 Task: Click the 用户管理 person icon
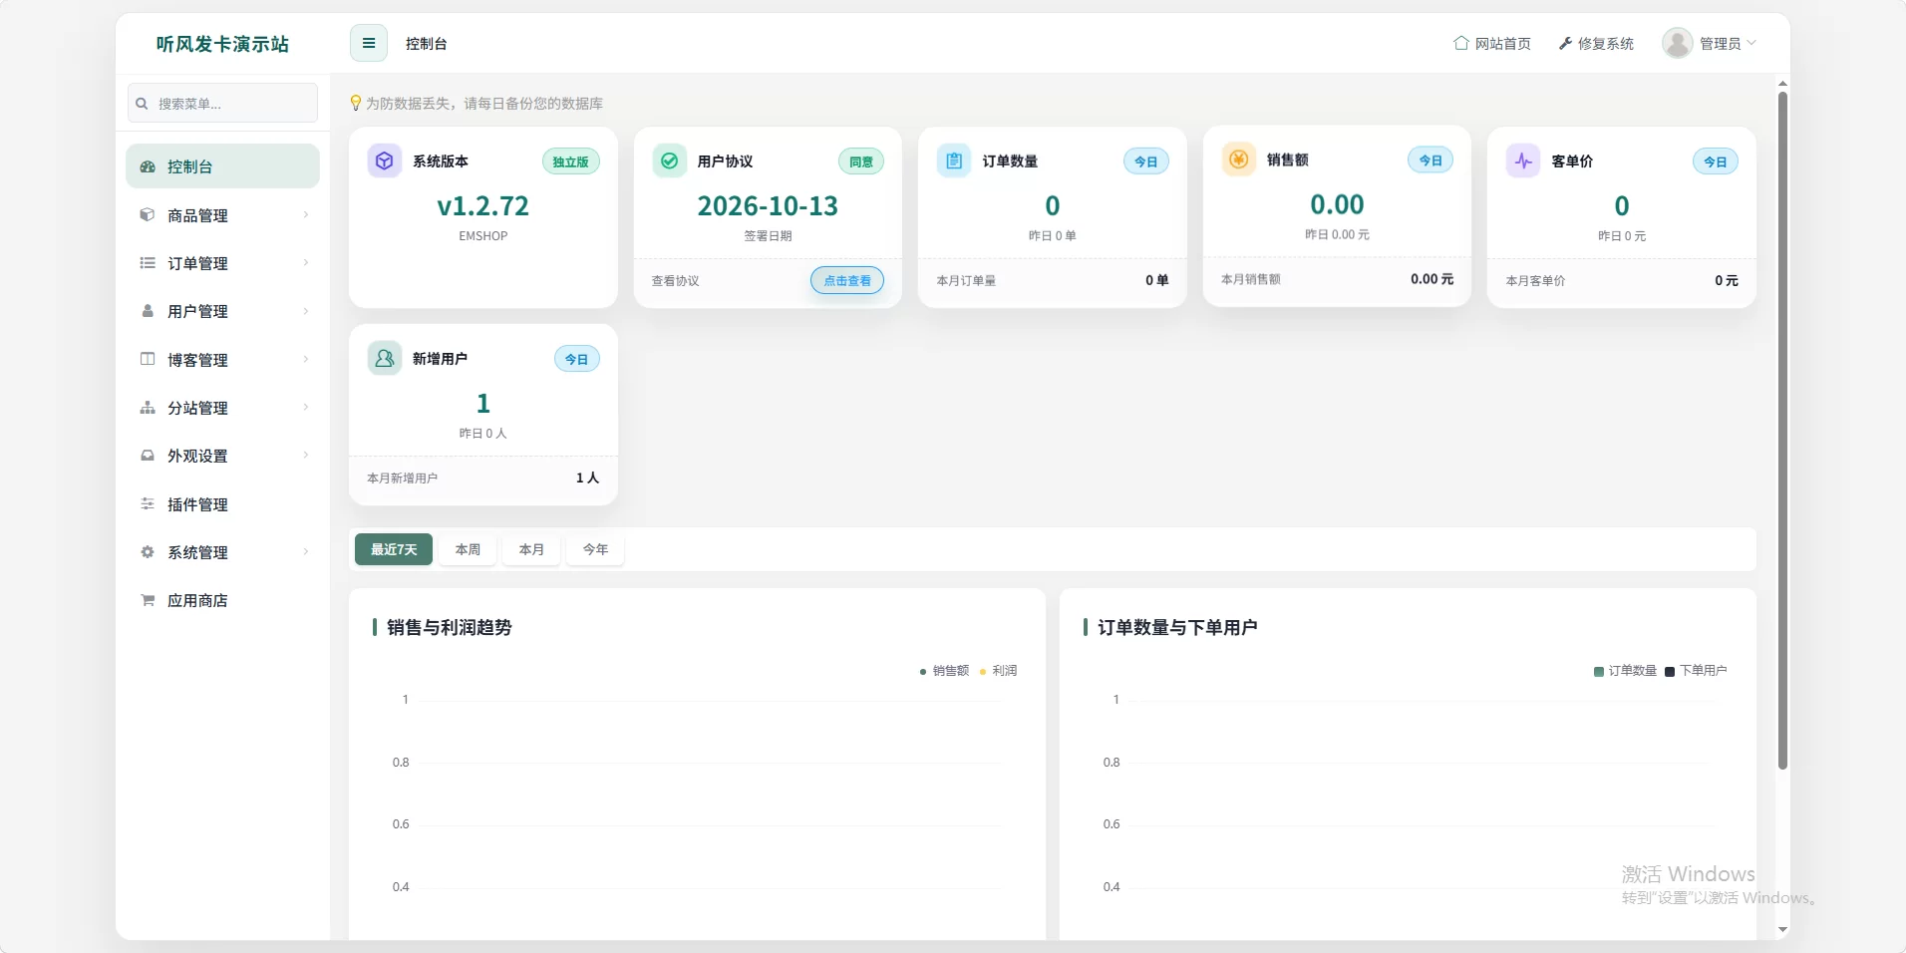click(148, 311)
